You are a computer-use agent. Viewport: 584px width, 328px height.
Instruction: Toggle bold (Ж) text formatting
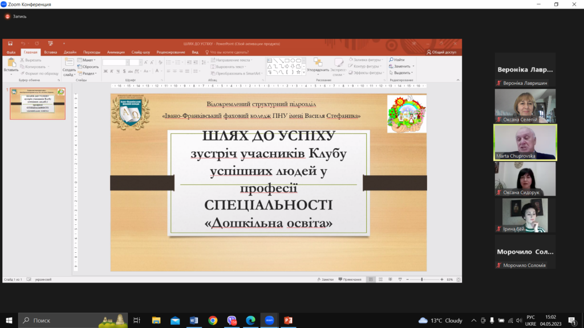(106, 72)
